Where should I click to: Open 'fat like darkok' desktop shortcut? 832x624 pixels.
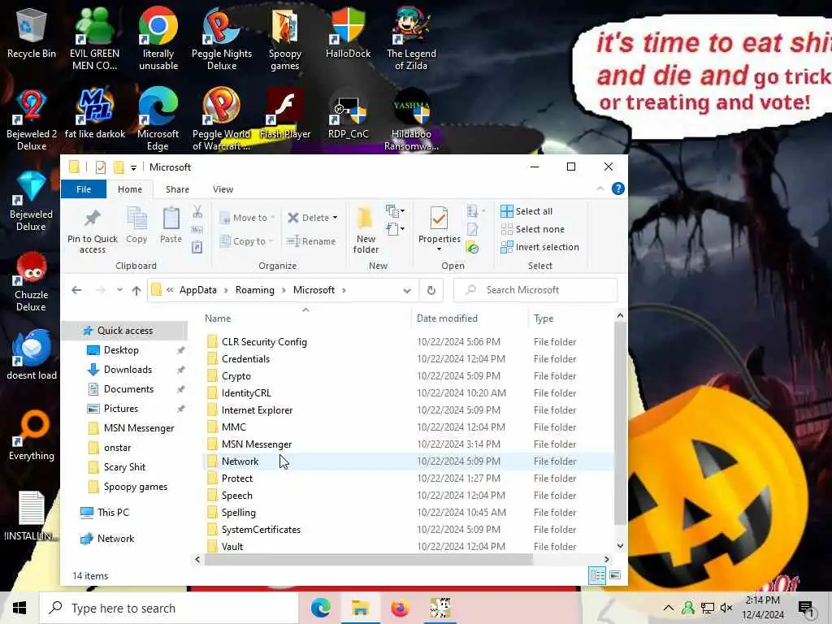coord(94,114)
